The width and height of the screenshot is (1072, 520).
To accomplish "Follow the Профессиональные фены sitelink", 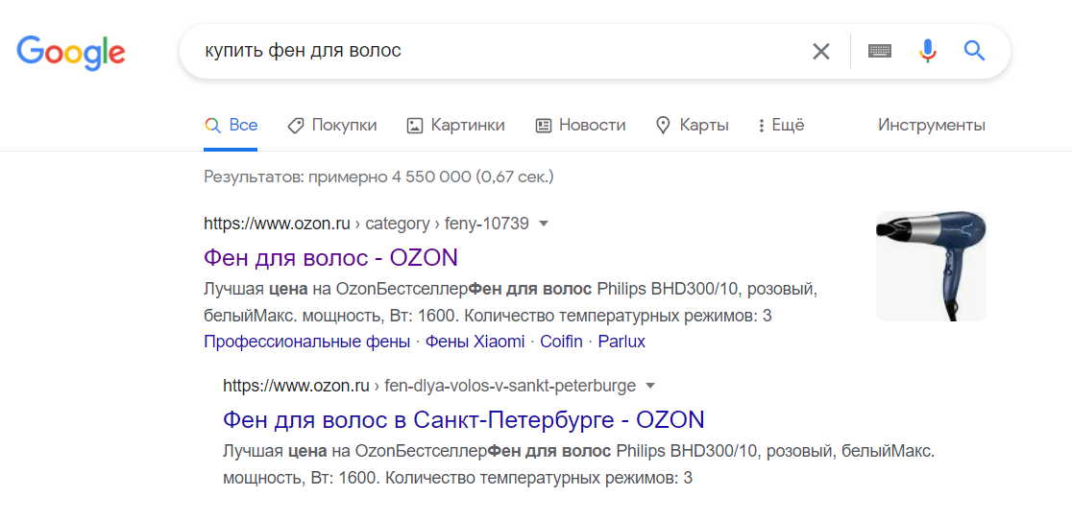I will coord(306,342).
